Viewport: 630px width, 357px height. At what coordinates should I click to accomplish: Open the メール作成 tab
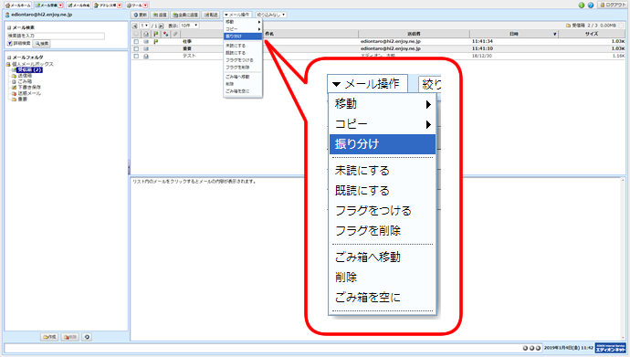coord(79,5)
